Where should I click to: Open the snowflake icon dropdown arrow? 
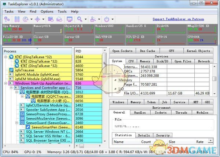click(x=43, y=19)
